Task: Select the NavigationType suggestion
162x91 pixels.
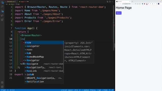Action: pyautogui.click(x=44, y=67)
